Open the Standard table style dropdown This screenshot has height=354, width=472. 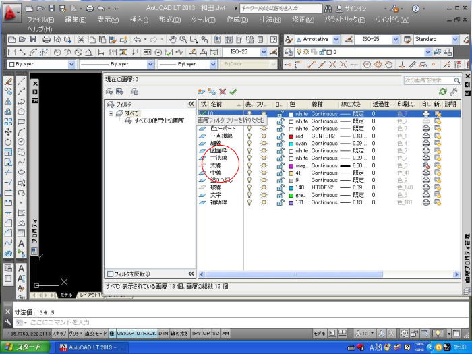(455, 39)
